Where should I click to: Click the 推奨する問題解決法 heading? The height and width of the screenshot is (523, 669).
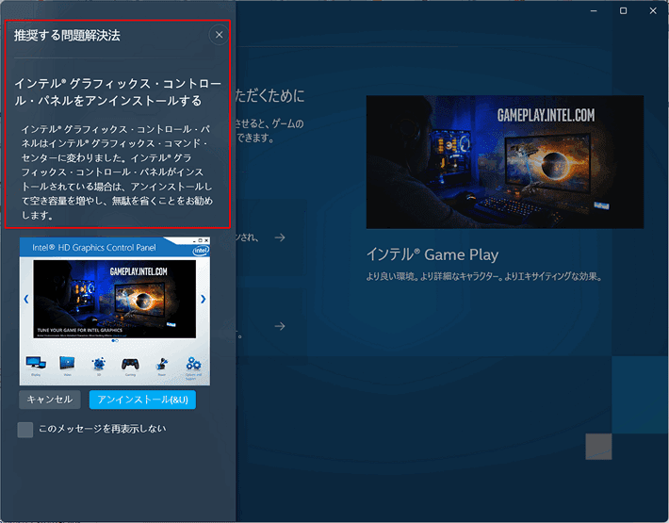[x=67, y=36]
